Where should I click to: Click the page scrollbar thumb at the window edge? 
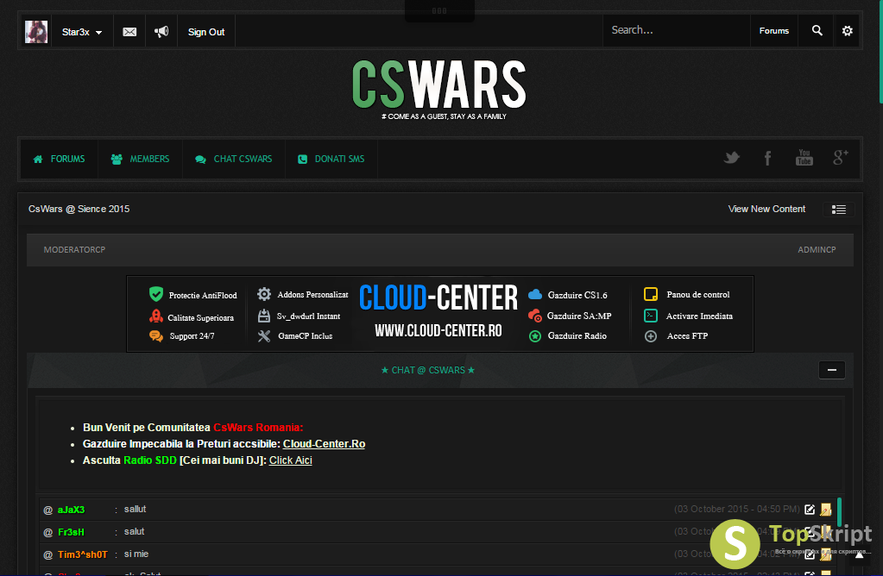[x=880, y=52]
